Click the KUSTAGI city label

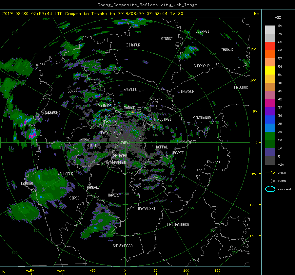click(x=164, y=119)
